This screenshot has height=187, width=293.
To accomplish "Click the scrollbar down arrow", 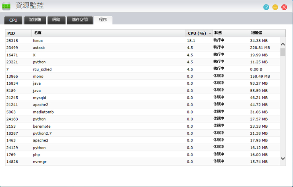I will pyautogui.click(x=283, y=158).
